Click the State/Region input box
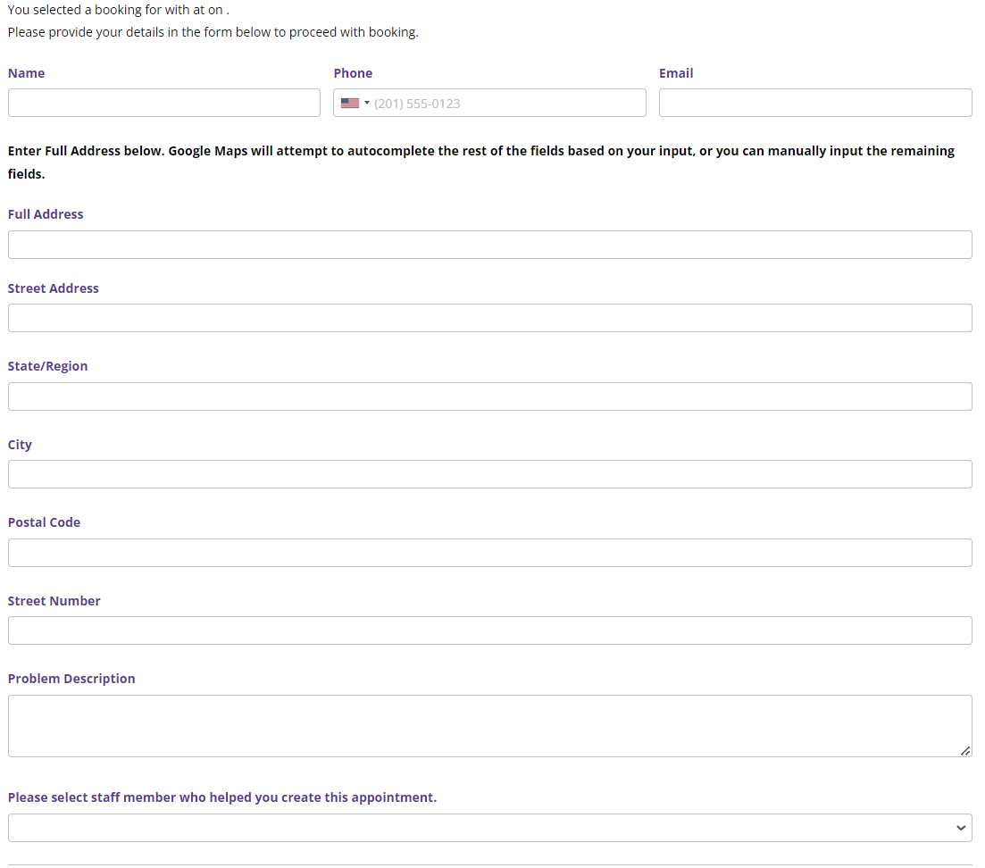985x868 pixels. 489,396
